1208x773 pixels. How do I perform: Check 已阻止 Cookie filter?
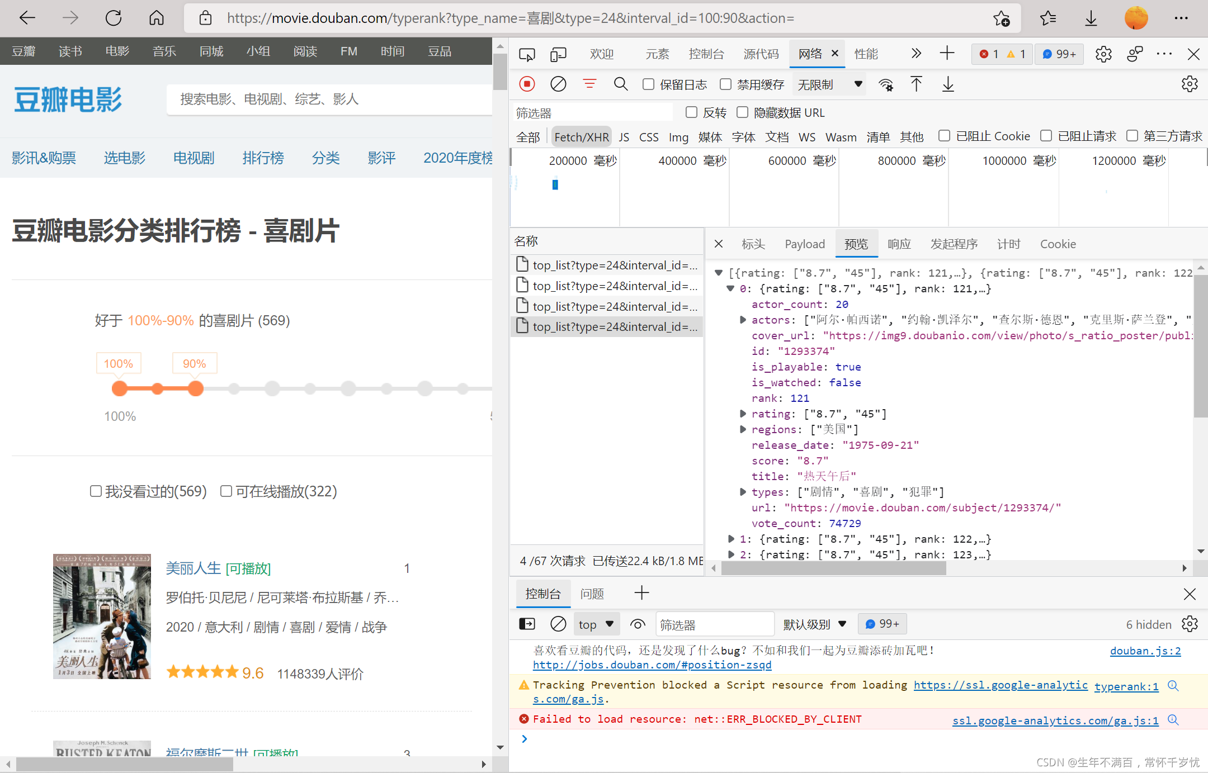click(944, 136)
